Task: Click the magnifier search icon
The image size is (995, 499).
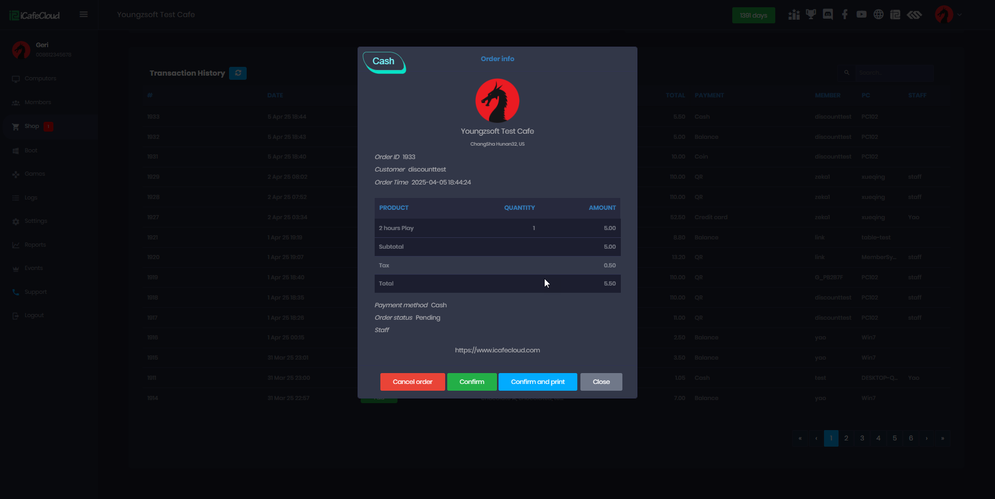Action: (847, 73)
